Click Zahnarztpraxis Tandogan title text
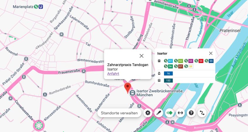This screenshot has width=248, height=132. point(128,65)
